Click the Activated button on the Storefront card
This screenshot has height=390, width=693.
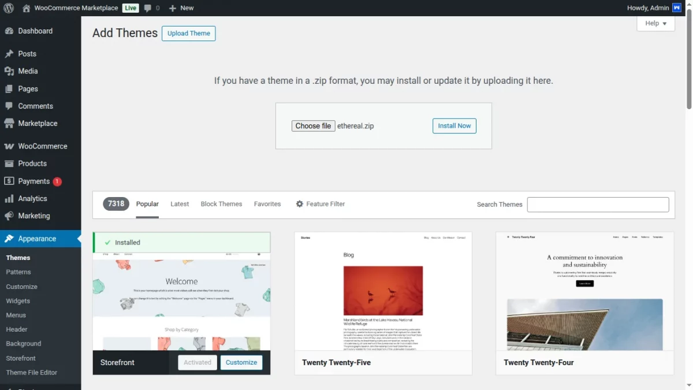(x=198, y=362)
